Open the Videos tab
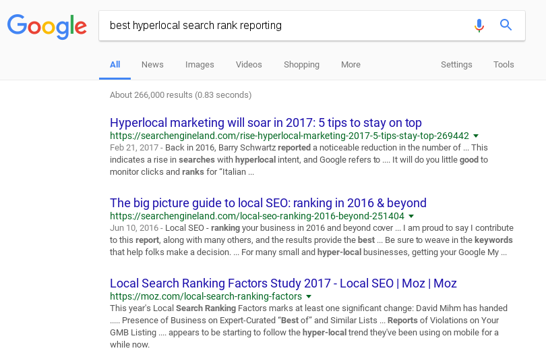Image resolution: width=546 pixels, height=357 pixels. coord(249,65)
